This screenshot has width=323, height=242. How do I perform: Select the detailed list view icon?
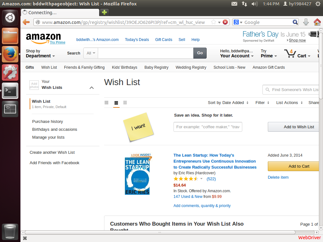coord(116,103)
